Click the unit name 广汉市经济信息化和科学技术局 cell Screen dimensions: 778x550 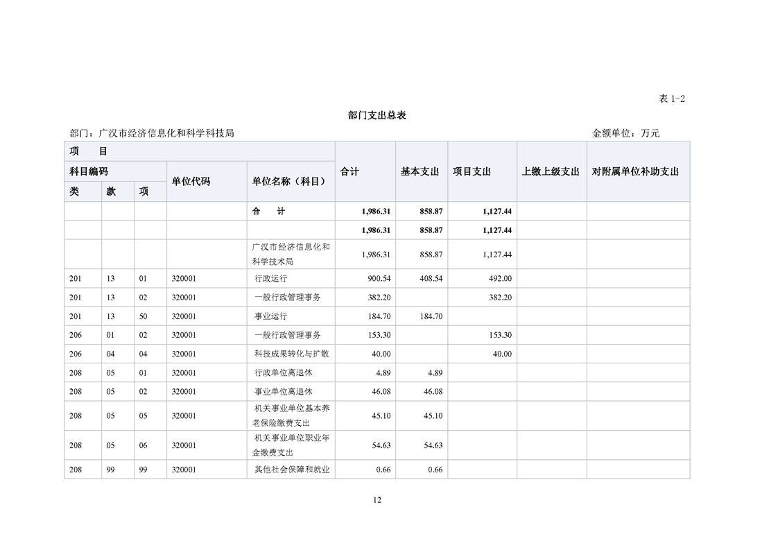[x=291, y=254]
